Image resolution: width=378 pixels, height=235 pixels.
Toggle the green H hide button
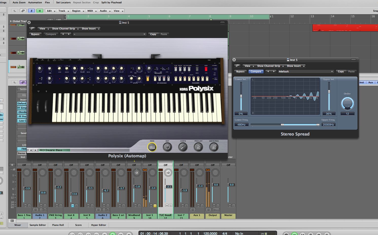coord(40,11)
